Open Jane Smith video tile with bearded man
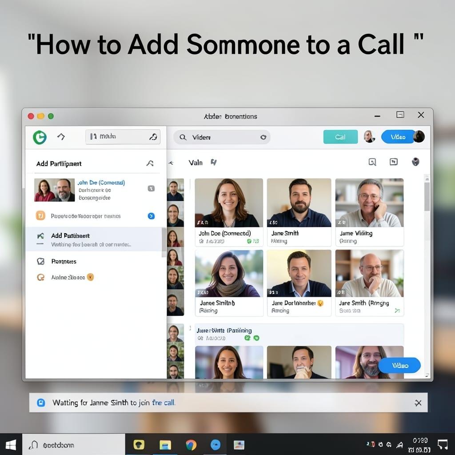This screenshot has width=455, height=455. 299,212
